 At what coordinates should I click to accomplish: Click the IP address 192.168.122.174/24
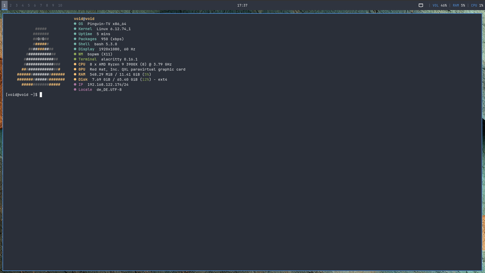108,85
